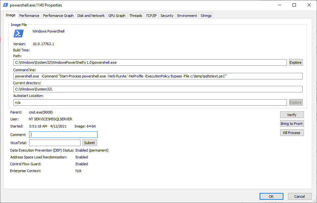Click the start date 4/12/2021

tap(58, 127)
